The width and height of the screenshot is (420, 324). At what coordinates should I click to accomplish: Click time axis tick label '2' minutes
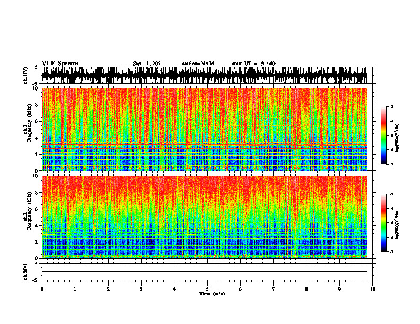pyautogui.click(x=108, y=289)
